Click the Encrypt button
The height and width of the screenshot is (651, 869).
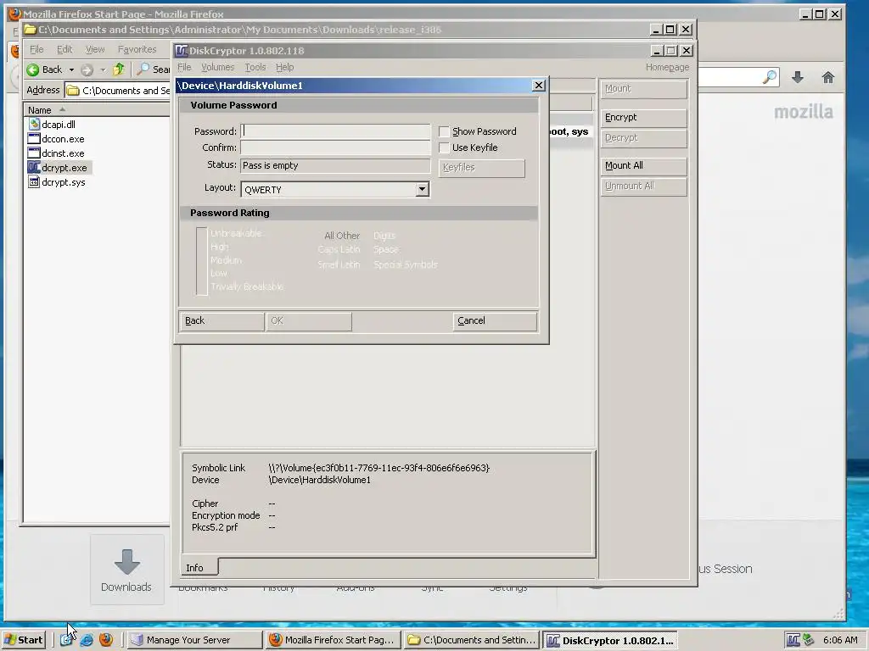coord(643,117)
